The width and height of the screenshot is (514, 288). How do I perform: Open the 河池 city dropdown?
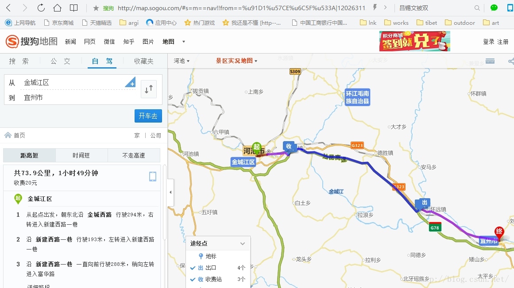click(182, 61)
